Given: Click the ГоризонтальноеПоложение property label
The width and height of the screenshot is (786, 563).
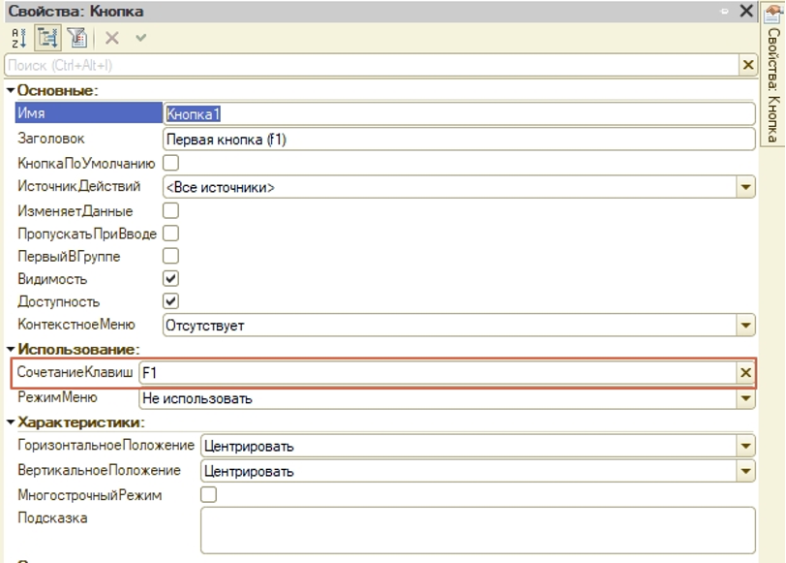Looking at the screenshot, I should coord(106,445).
